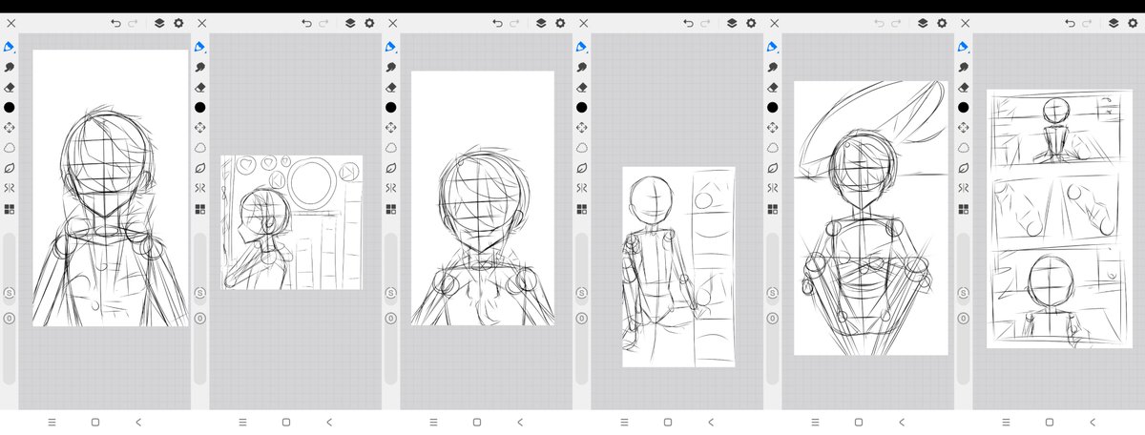
Task: Open the layers panel in the caped-character sketch screen
Action: [x=160, y=22]
